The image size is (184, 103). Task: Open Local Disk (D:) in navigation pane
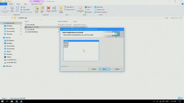(11, 62)
